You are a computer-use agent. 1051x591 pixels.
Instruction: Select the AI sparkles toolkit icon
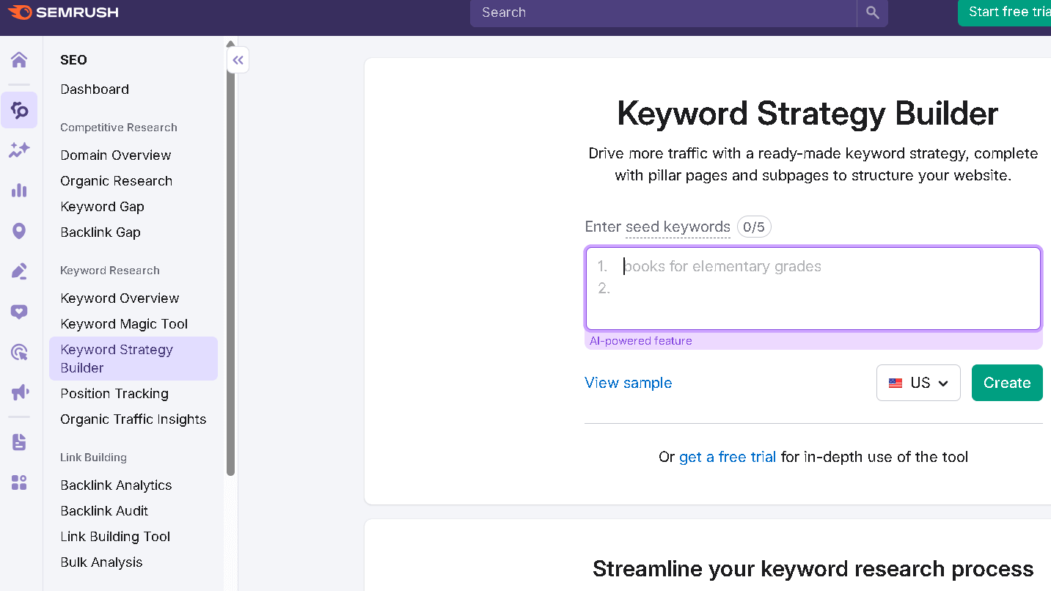click(19, 150)
